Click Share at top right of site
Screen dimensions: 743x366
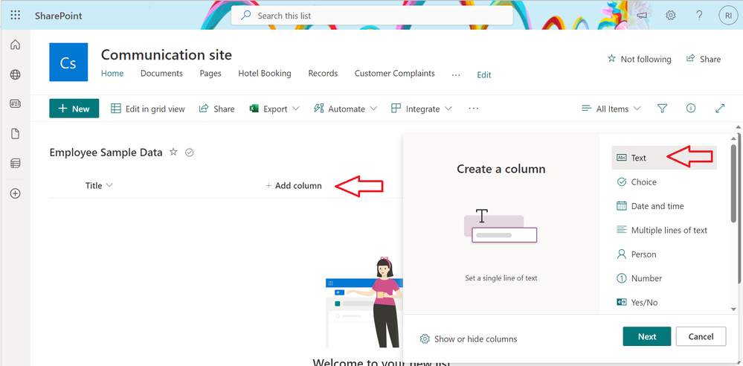pyautogui.click(x=703, y=59)
